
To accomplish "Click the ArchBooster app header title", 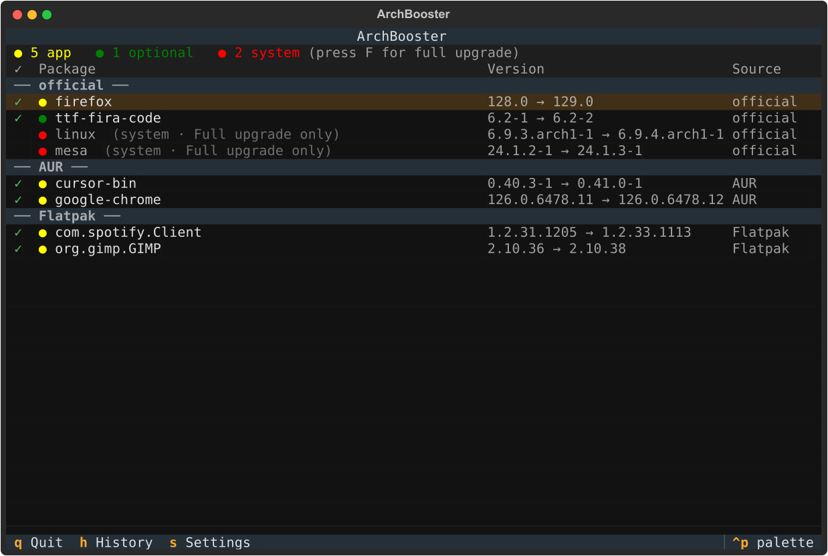I will pyautogui.click(x=401, y=37).
